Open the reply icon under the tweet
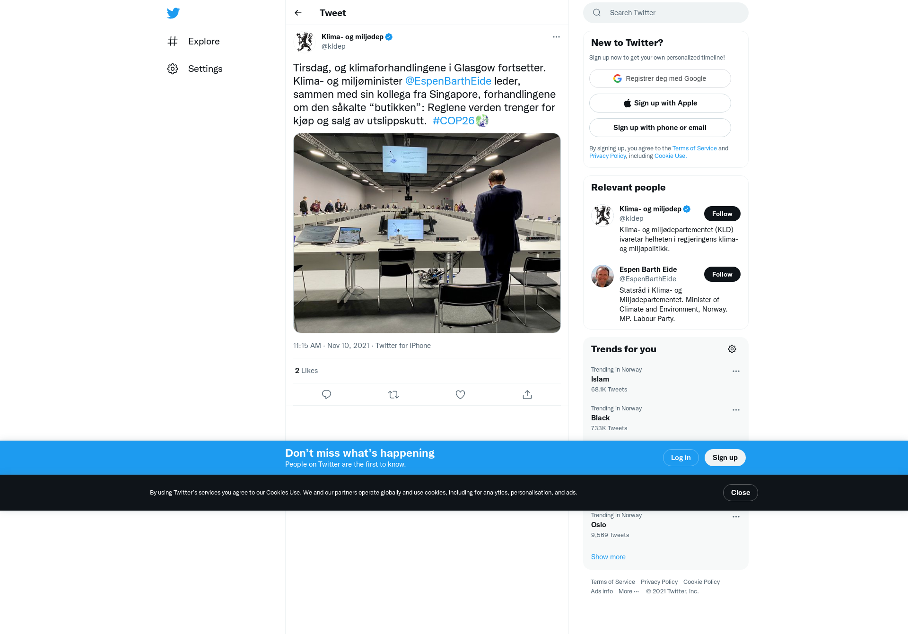 (326, 394)
